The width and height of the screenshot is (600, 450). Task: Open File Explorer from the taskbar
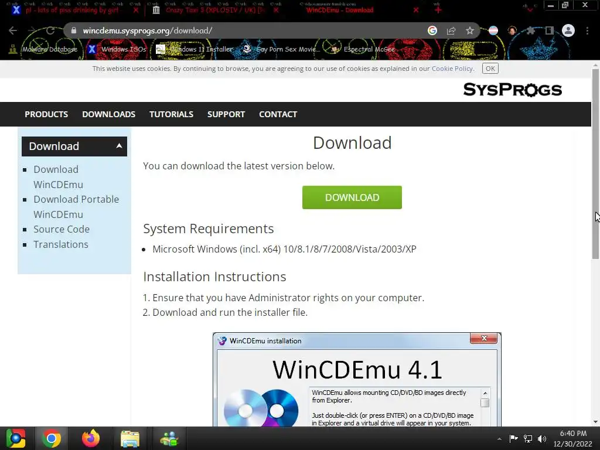click(x=129, y=438)
